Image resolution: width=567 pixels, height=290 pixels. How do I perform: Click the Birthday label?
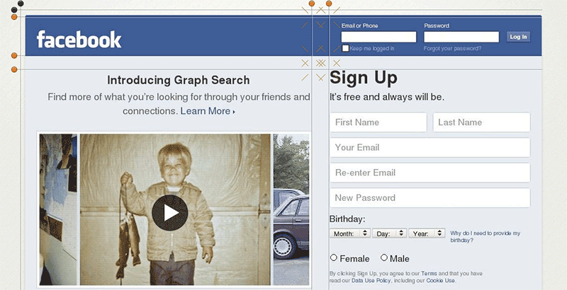click(347, 219)
